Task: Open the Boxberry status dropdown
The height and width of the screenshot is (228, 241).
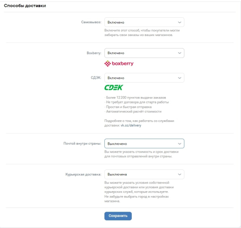Action: pos(144,53)
